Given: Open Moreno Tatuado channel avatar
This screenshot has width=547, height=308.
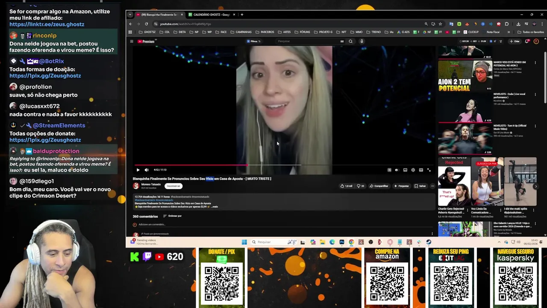Looking at the screenshot, I should pyautogui.click(x=136, y=186).
